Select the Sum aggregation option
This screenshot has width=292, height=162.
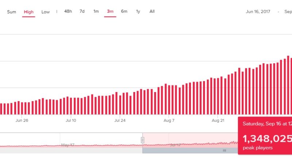[12, 12]
